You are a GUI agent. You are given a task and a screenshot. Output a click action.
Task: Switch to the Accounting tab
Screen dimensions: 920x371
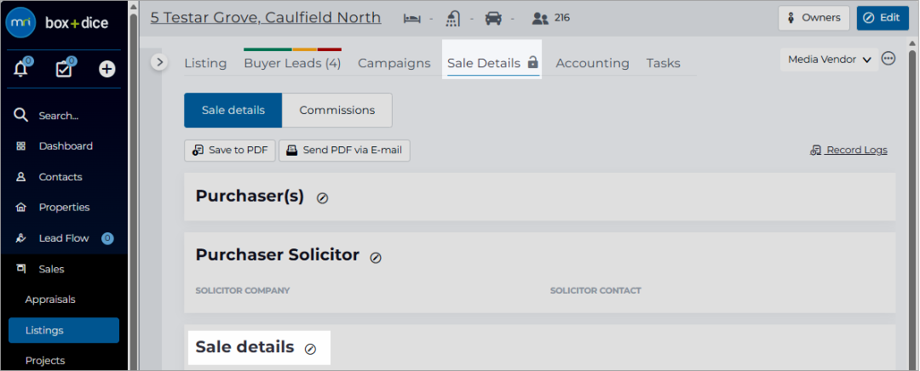(593, 63)
